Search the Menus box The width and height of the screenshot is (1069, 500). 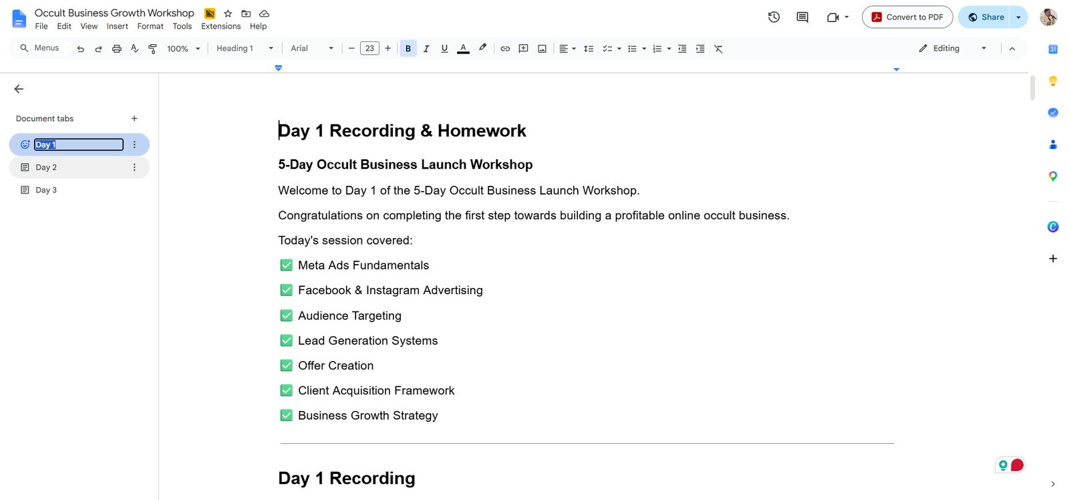tap(40, 48)
